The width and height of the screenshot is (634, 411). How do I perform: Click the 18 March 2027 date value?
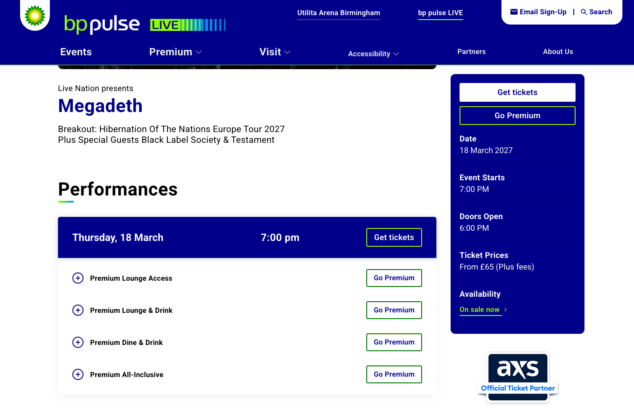click(486, 150)
